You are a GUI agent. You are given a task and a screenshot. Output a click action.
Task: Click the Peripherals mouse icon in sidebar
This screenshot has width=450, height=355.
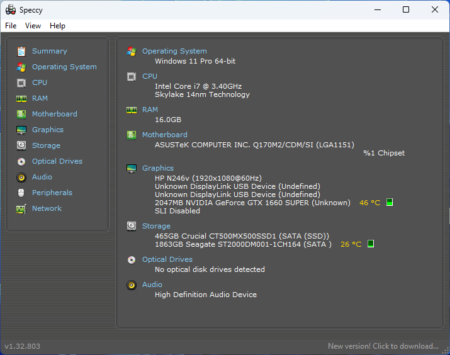[21, 193]
